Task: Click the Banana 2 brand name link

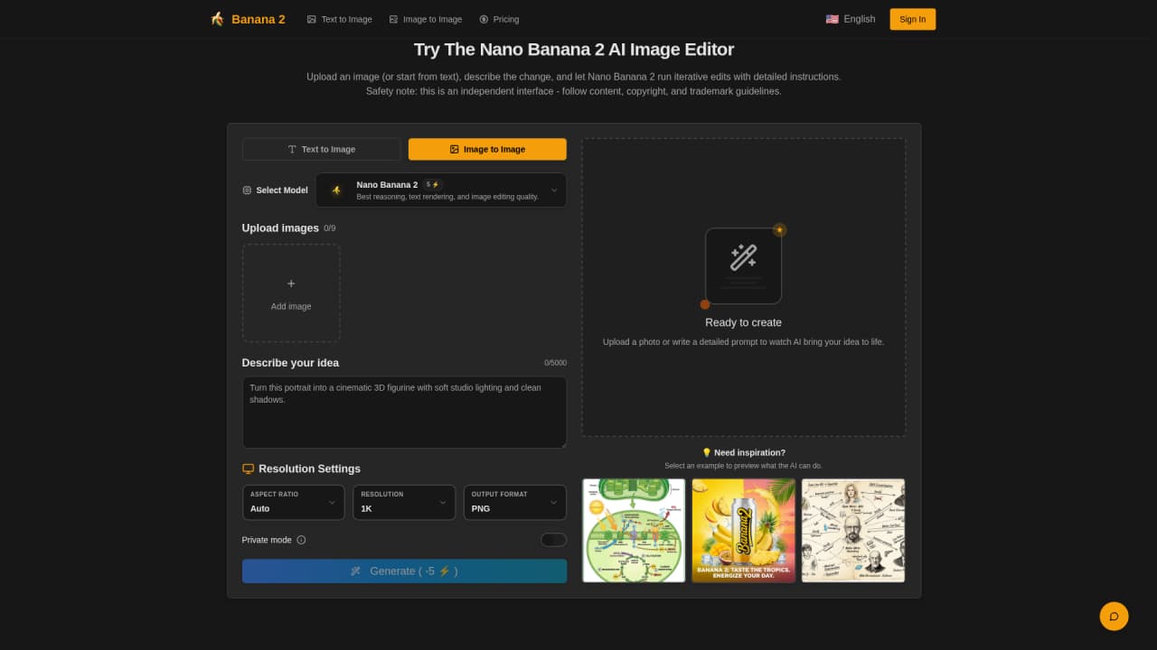Action: [259, 19]
